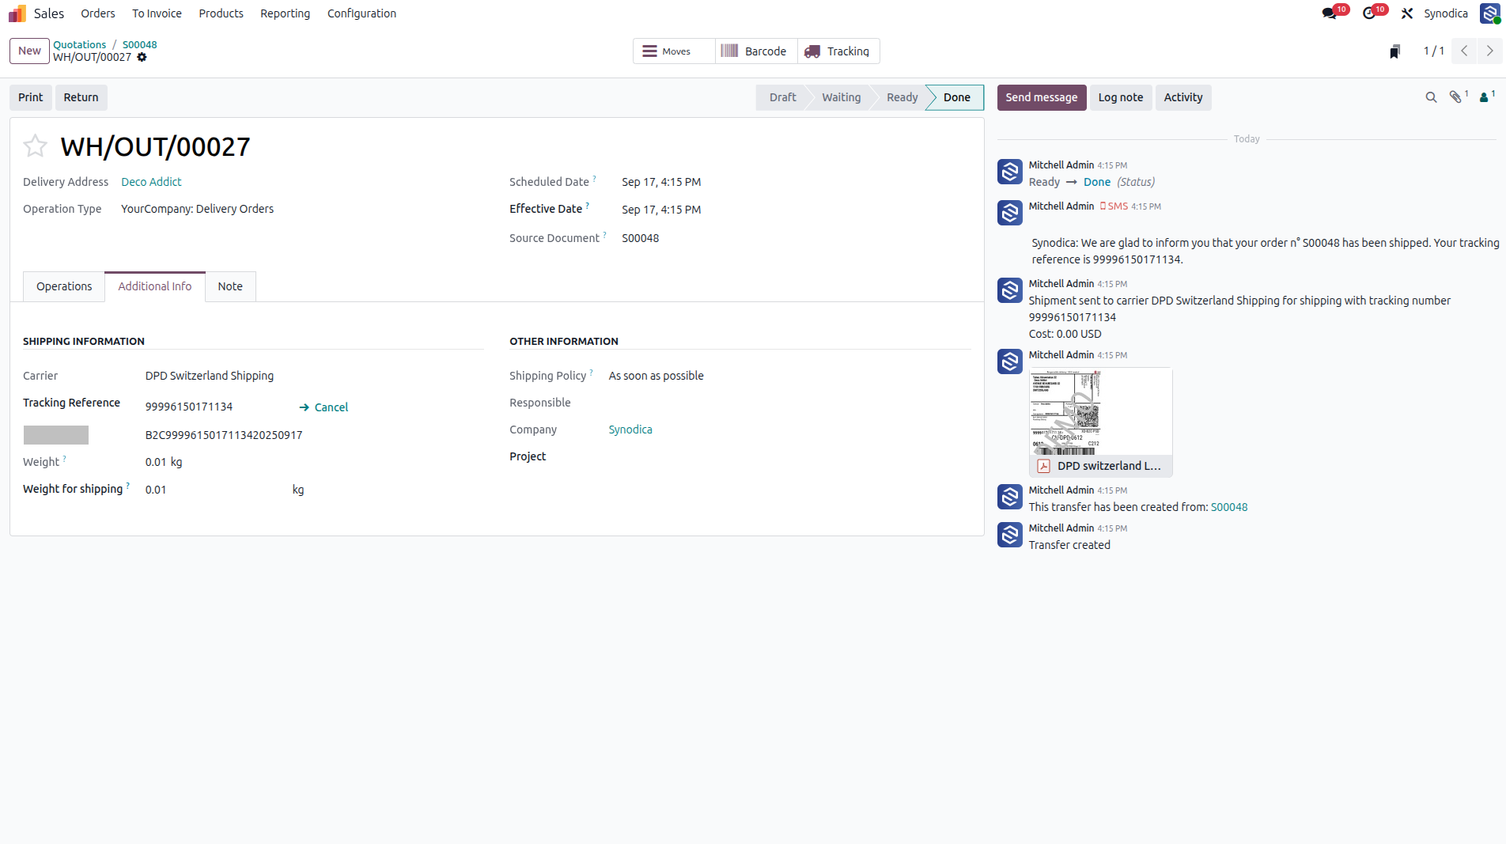Click the SMS icon in chatter message
Screen dimensions: 1506x844
[x=1103, y=206]
